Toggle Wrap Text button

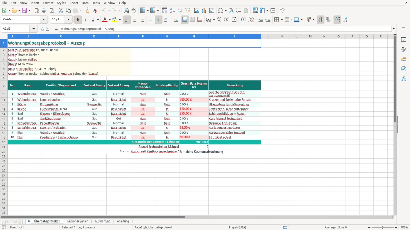[x=176, y=20]
